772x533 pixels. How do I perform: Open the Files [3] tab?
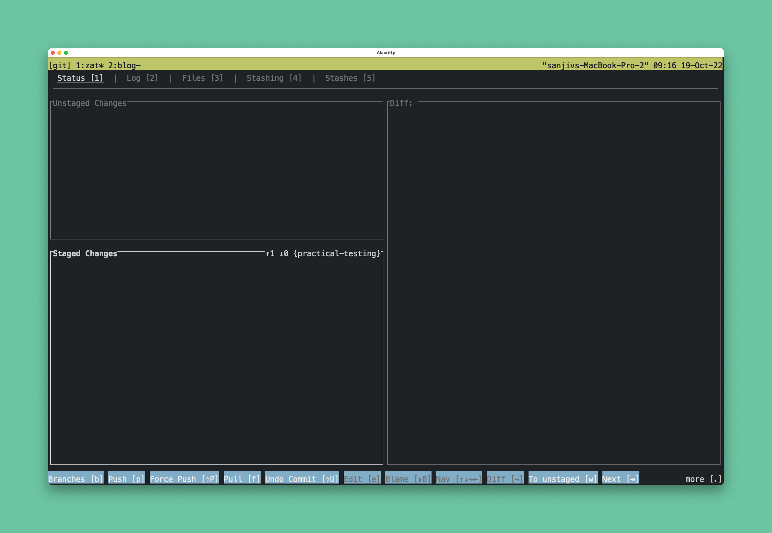(x=202, y=78)
